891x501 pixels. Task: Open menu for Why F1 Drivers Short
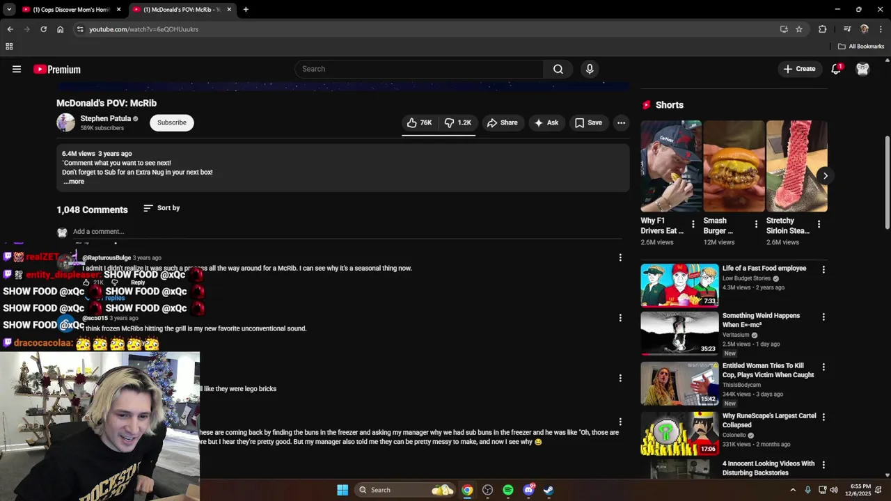pyautogui.click(x=693, y=224)
